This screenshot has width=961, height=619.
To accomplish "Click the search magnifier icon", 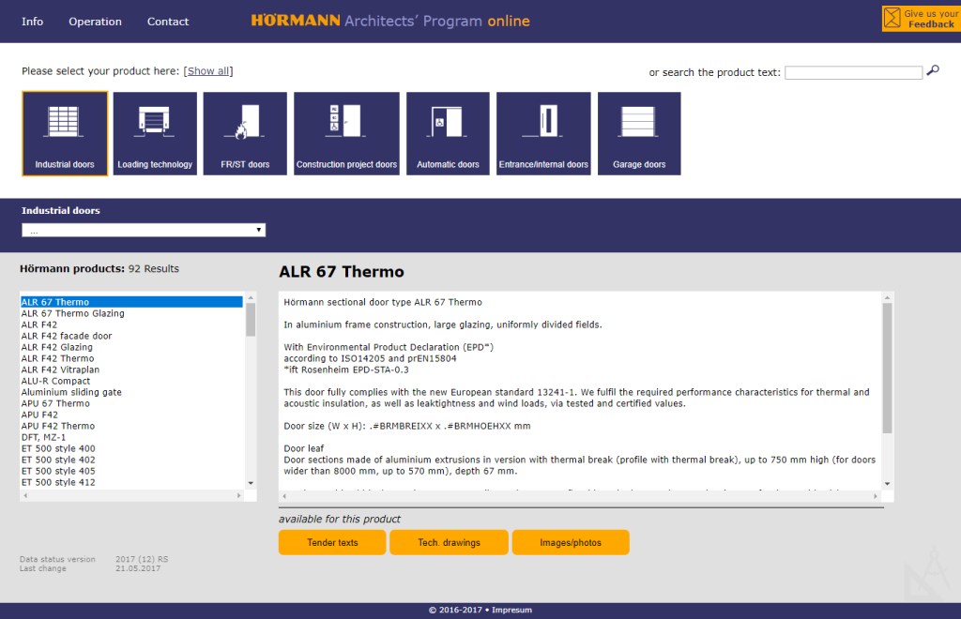I will point(932,71).
